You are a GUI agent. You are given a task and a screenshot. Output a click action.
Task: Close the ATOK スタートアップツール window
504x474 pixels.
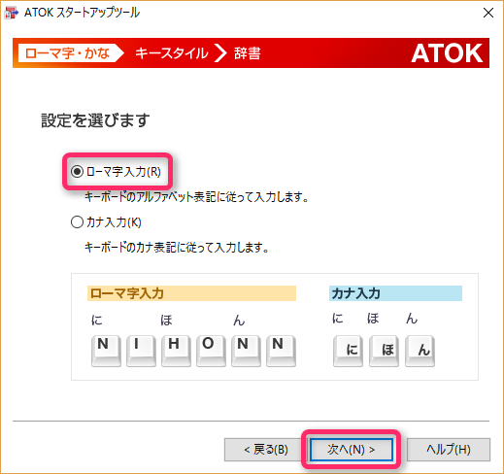pos(488,13)
